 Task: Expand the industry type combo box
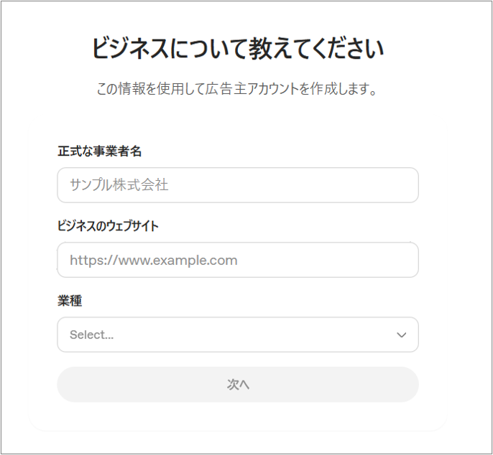click(238, 334)
